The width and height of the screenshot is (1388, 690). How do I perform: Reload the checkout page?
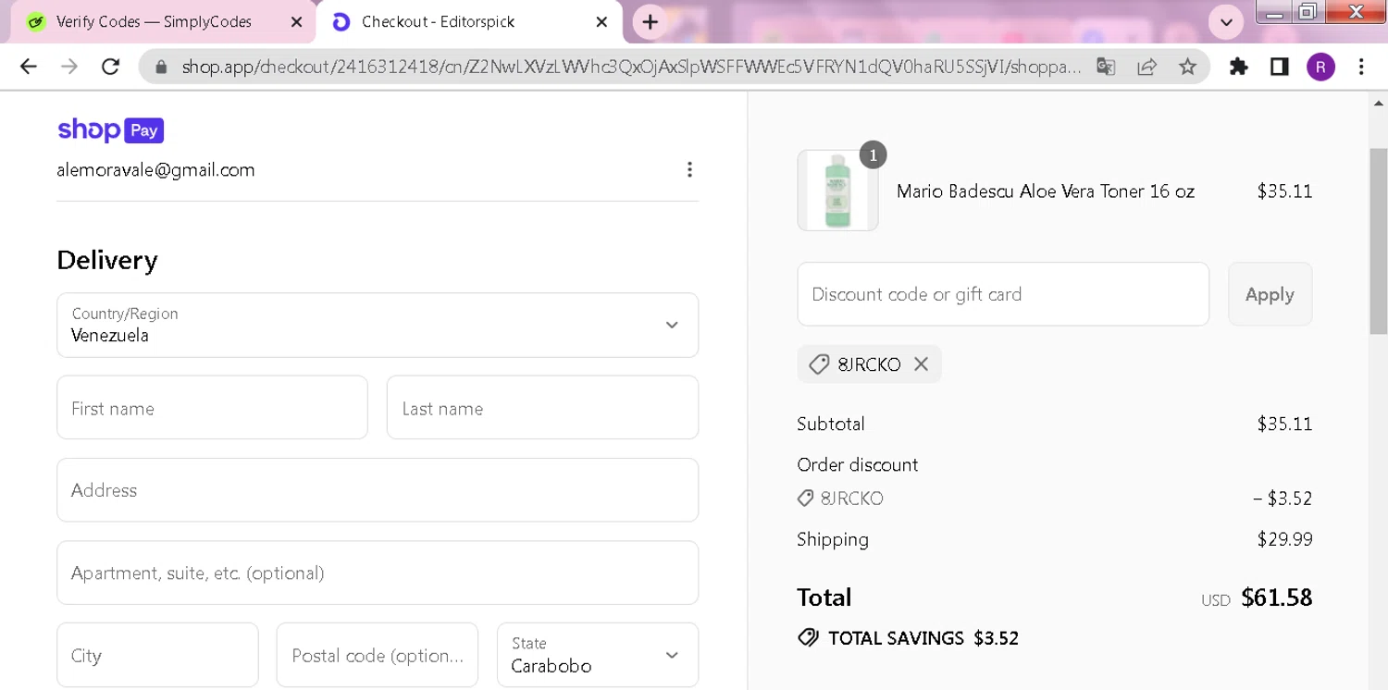coord(110,67)
